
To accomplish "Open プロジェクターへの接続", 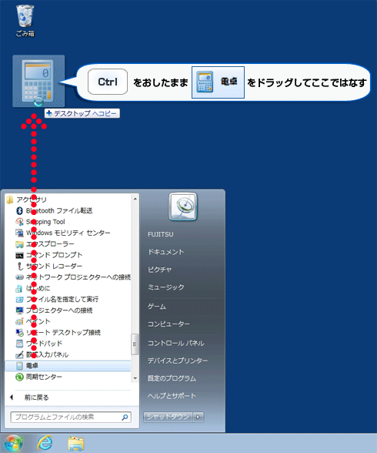I will 54,310.
